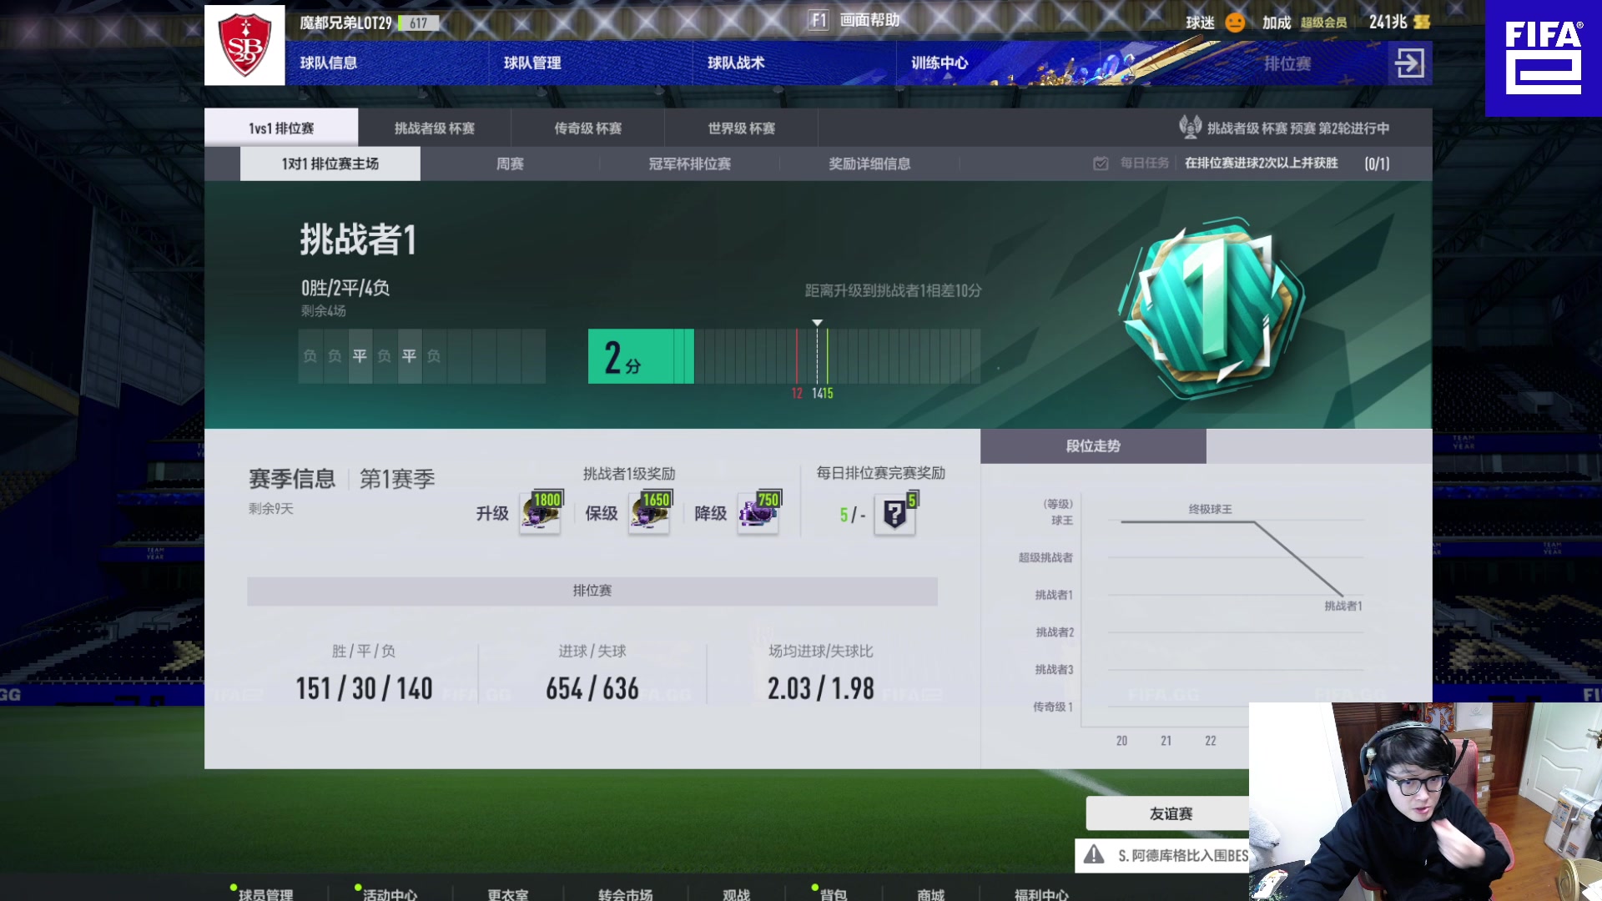
Task: Click the 2分 points progress bar
Action: pos(784,356)
